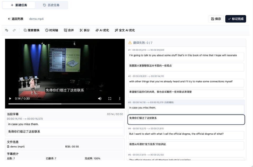Open 搜索替换 search and replace

tap(31, 30)
